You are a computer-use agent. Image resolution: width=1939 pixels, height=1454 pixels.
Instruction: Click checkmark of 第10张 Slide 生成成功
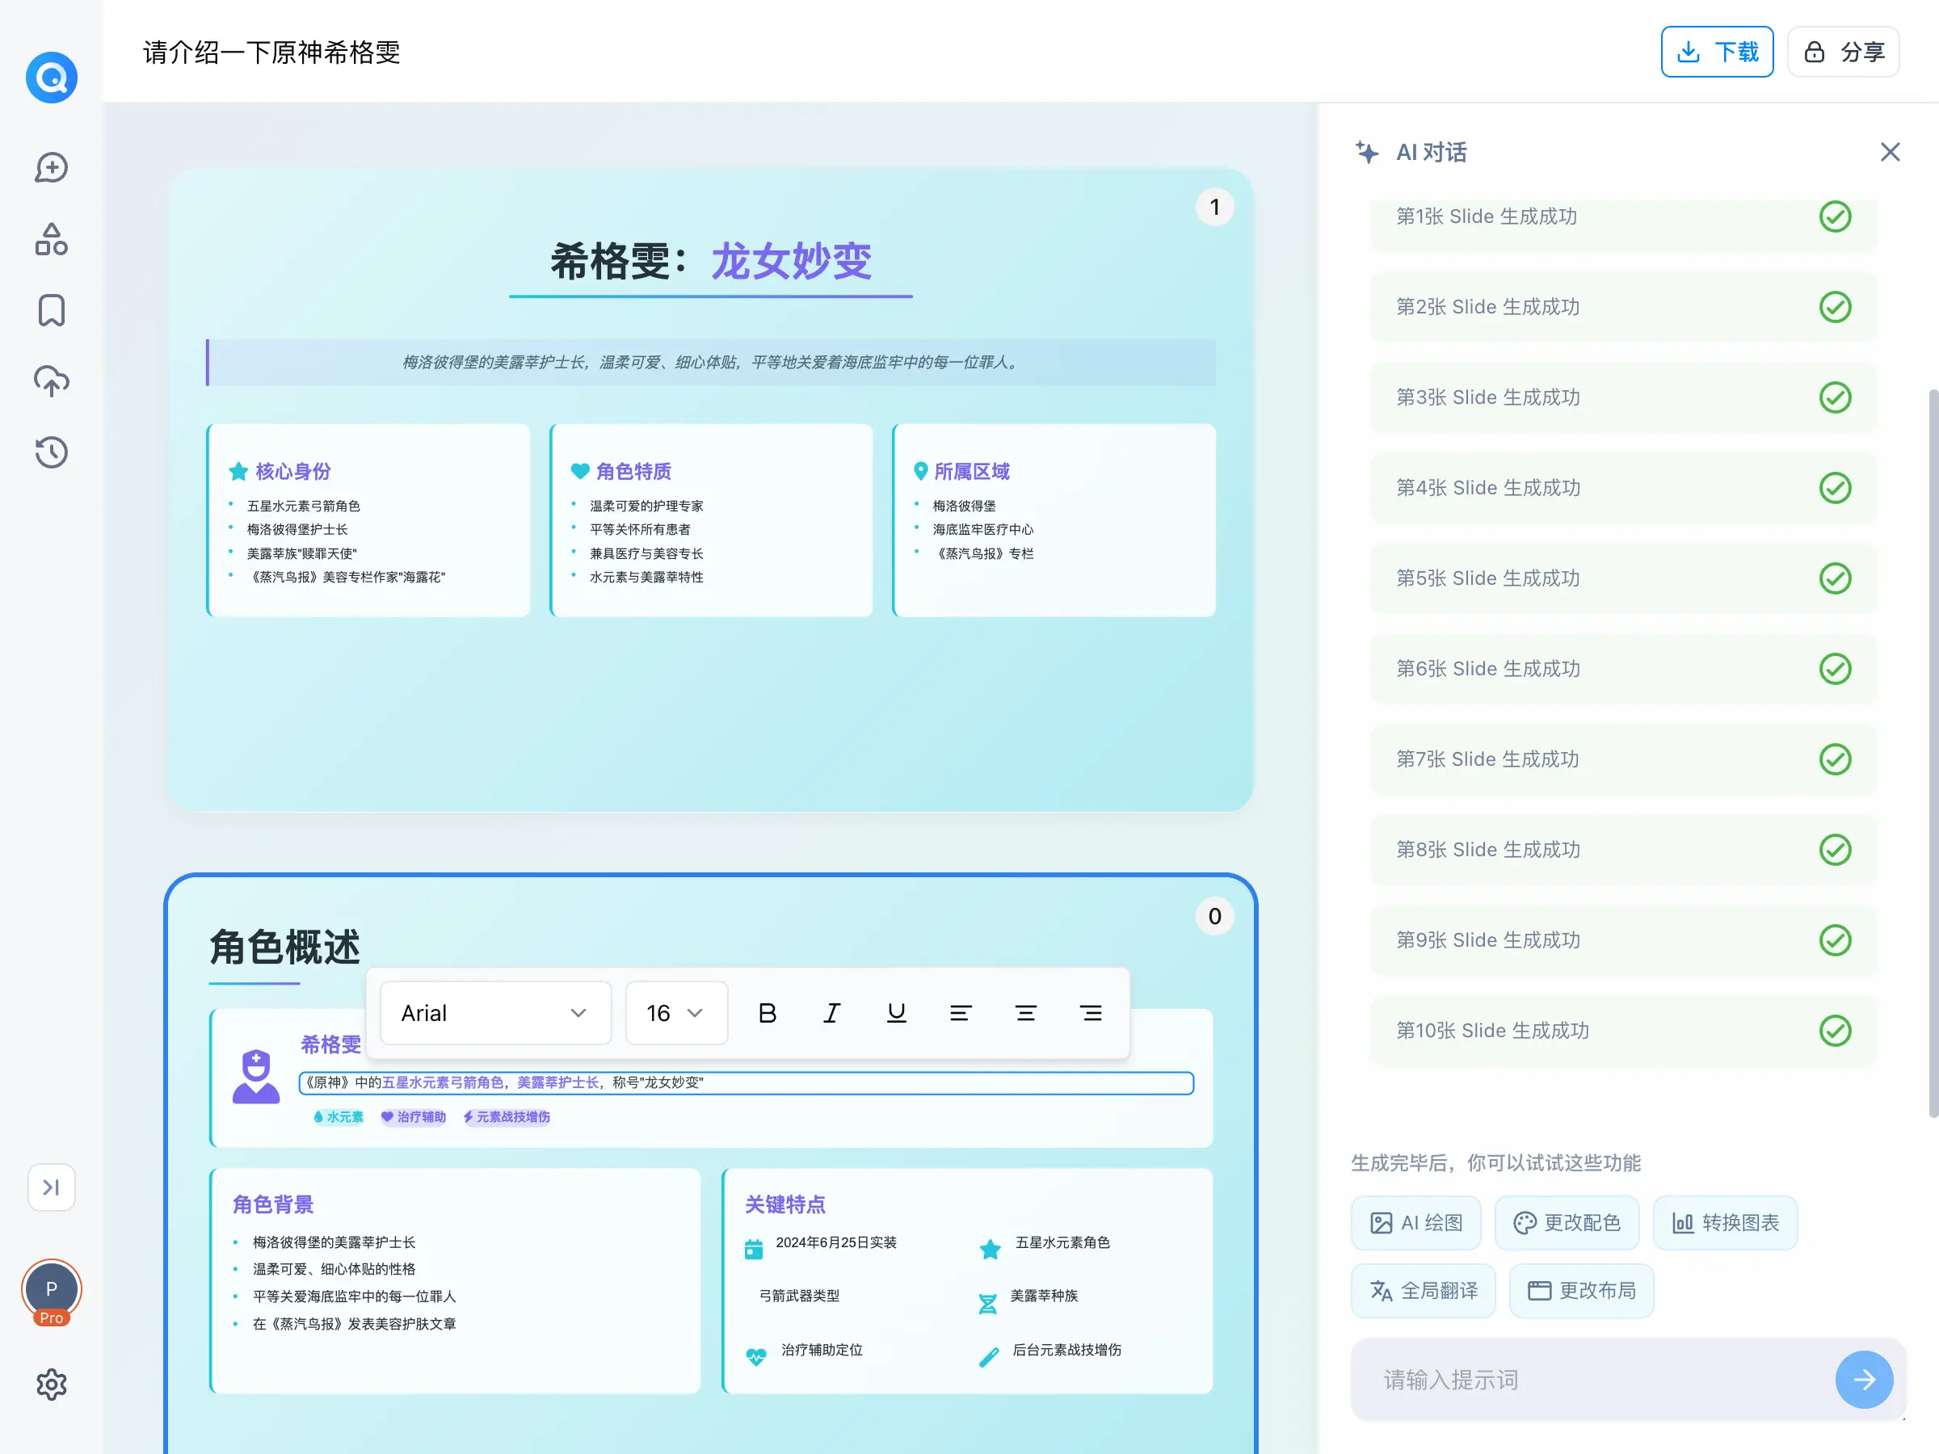click(1835, 1031)
